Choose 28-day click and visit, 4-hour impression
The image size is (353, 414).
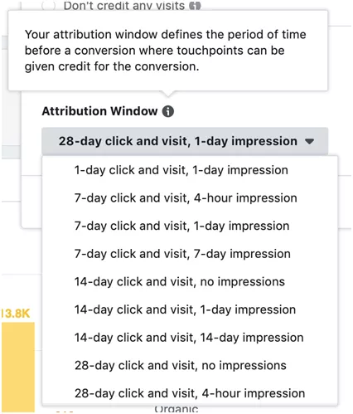pyautogui.click(x=190, y=393)
